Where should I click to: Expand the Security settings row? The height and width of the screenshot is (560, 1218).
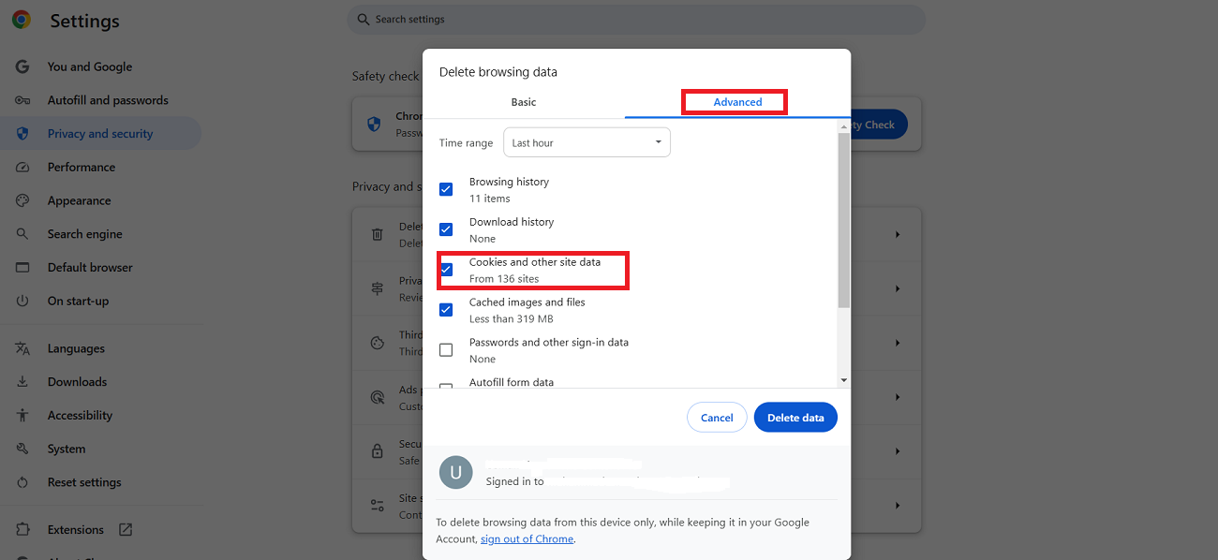[x=897, y=451]
